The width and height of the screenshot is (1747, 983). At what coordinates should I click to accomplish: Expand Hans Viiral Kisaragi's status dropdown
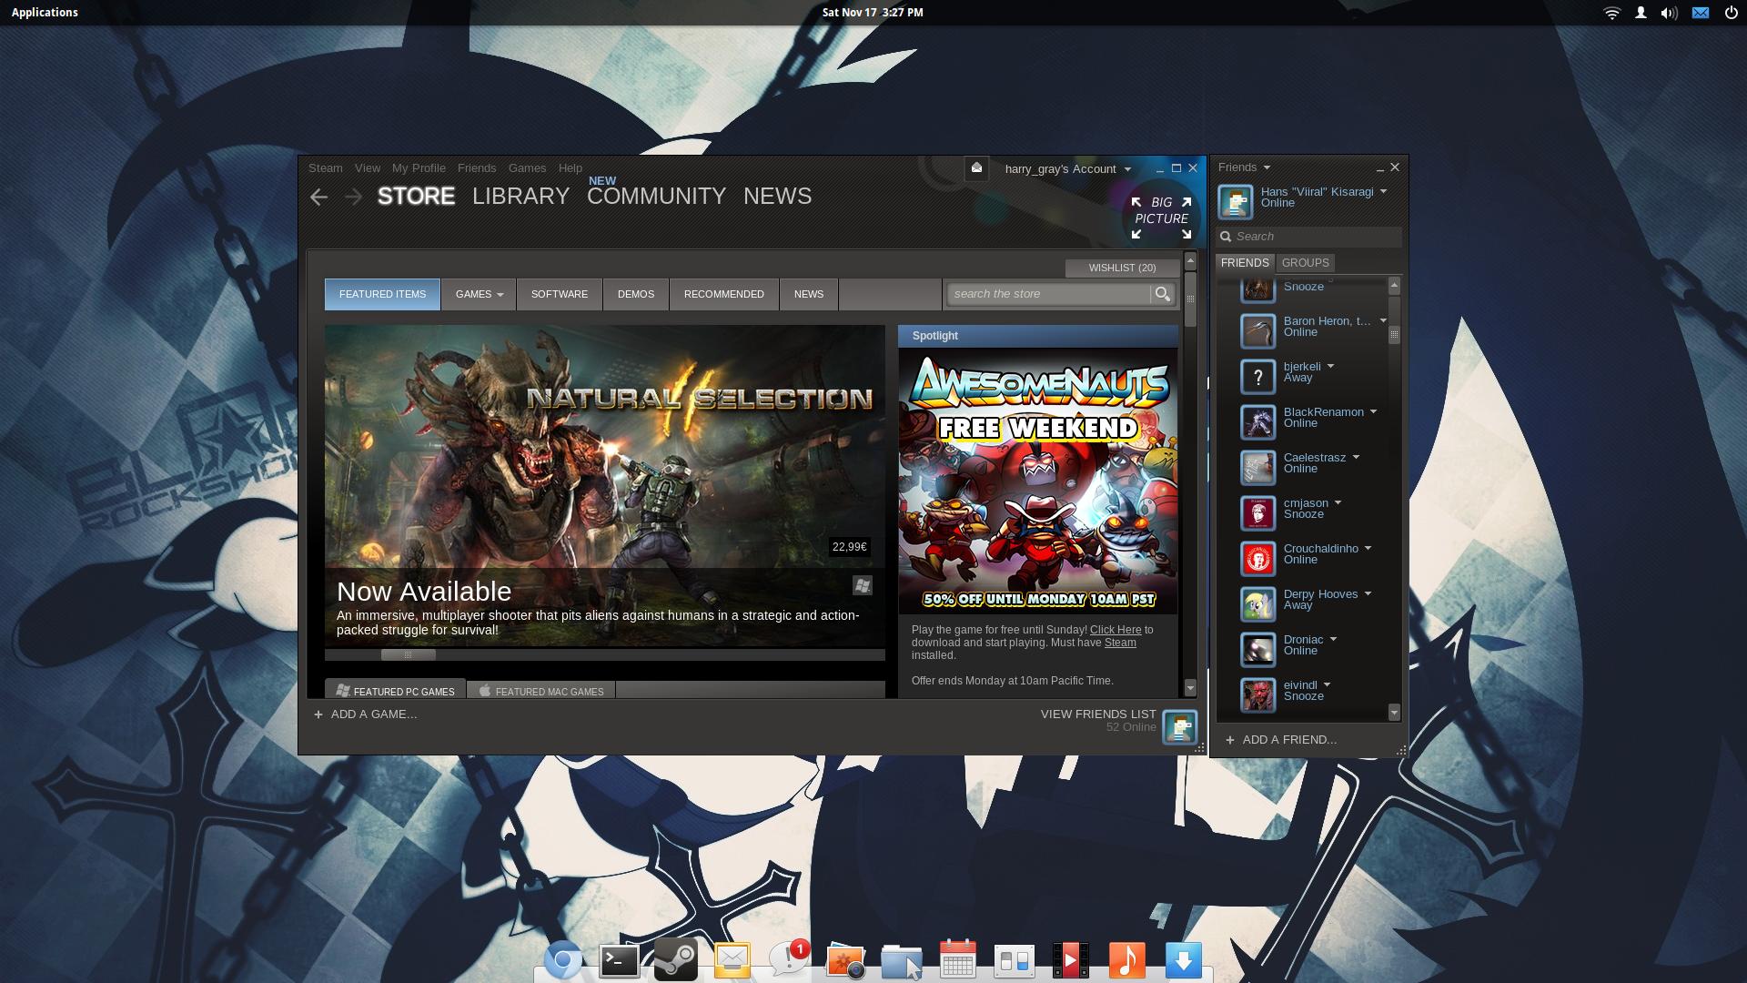tap(1383, 191)
